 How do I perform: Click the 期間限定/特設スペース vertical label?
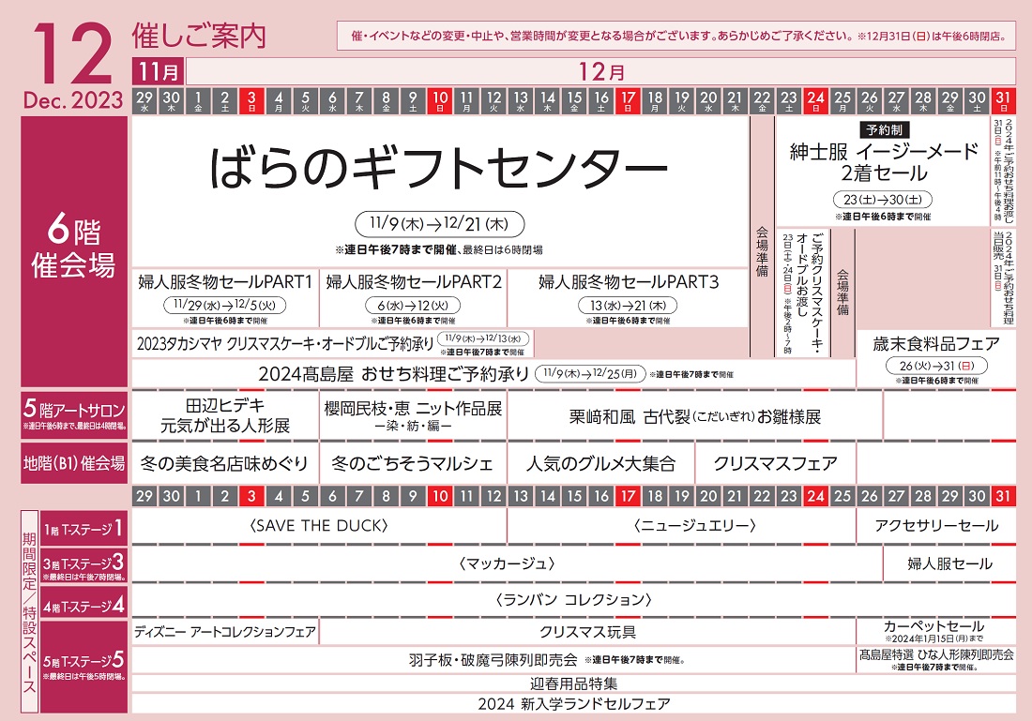tap(30, 612)
